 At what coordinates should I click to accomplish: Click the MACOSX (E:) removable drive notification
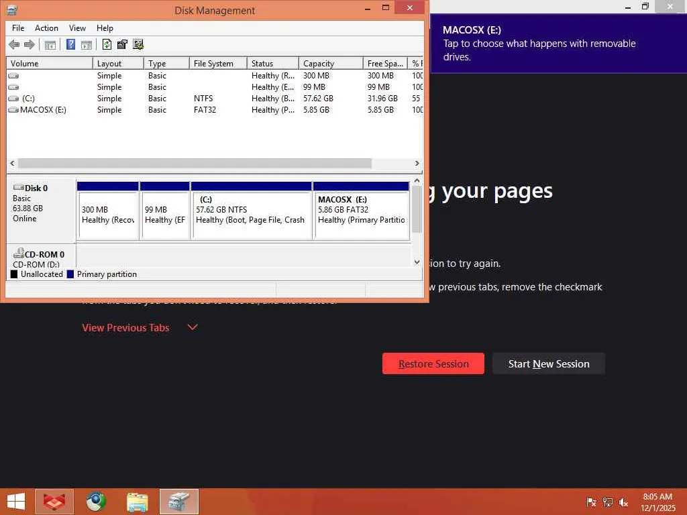pos(559,44)
